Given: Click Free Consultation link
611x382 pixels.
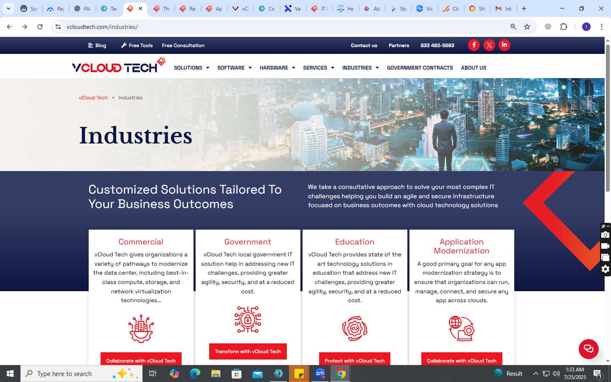Looking at the screenshot, I should pos(183,45).
